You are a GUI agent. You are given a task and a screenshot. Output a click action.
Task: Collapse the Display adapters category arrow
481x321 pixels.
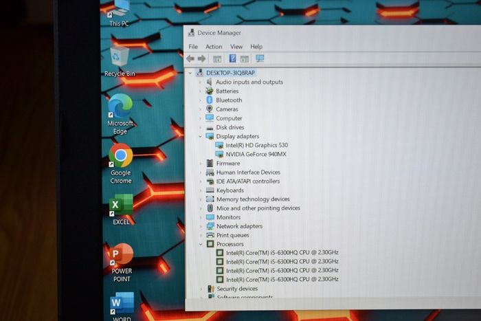[x=201, y=136]
